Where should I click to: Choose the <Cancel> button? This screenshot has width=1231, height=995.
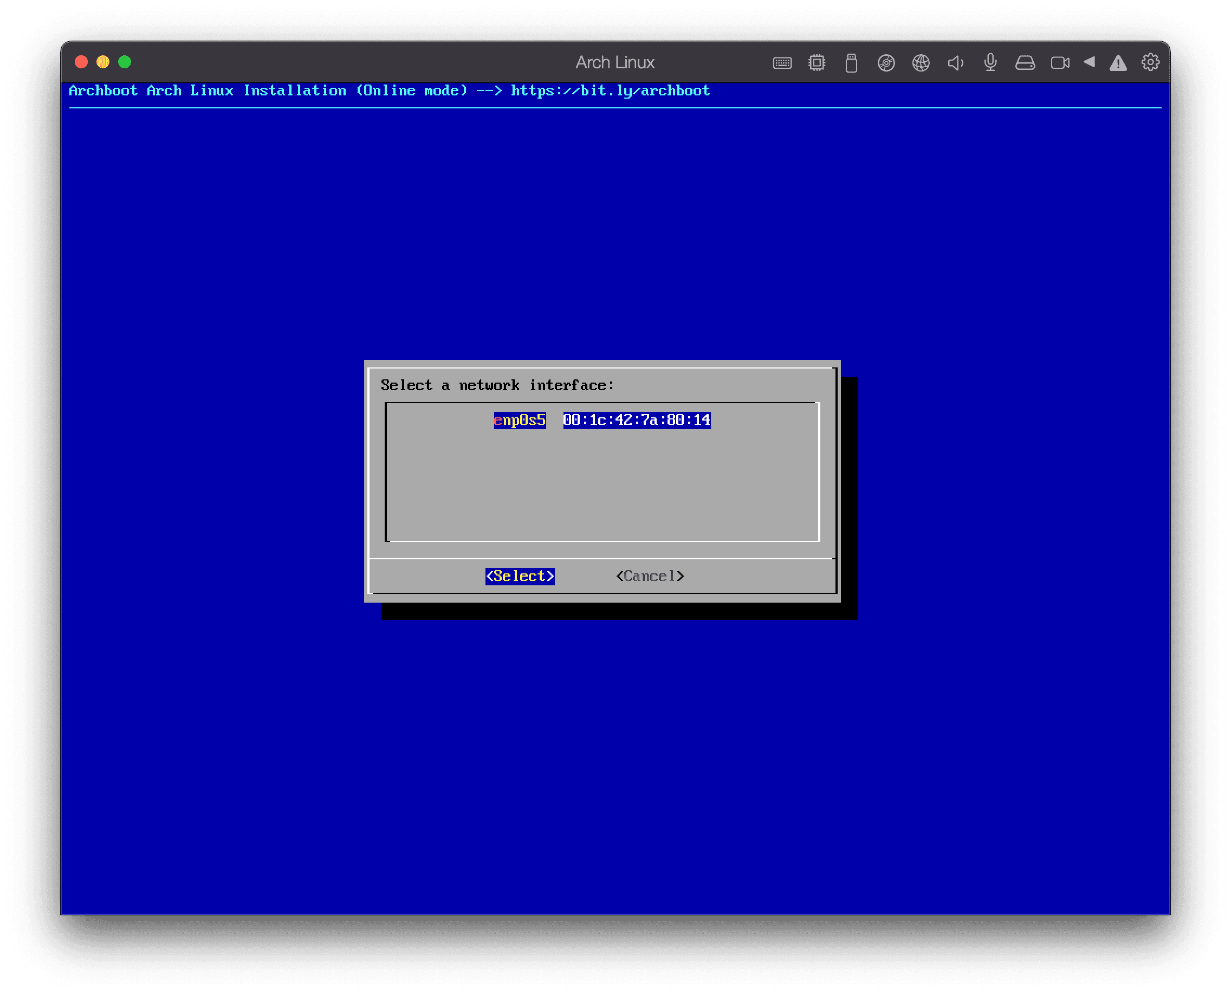click(650, 576)
